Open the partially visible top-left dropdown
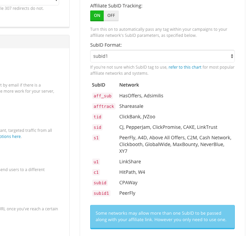The image size is (250, 236). [30, 2]
